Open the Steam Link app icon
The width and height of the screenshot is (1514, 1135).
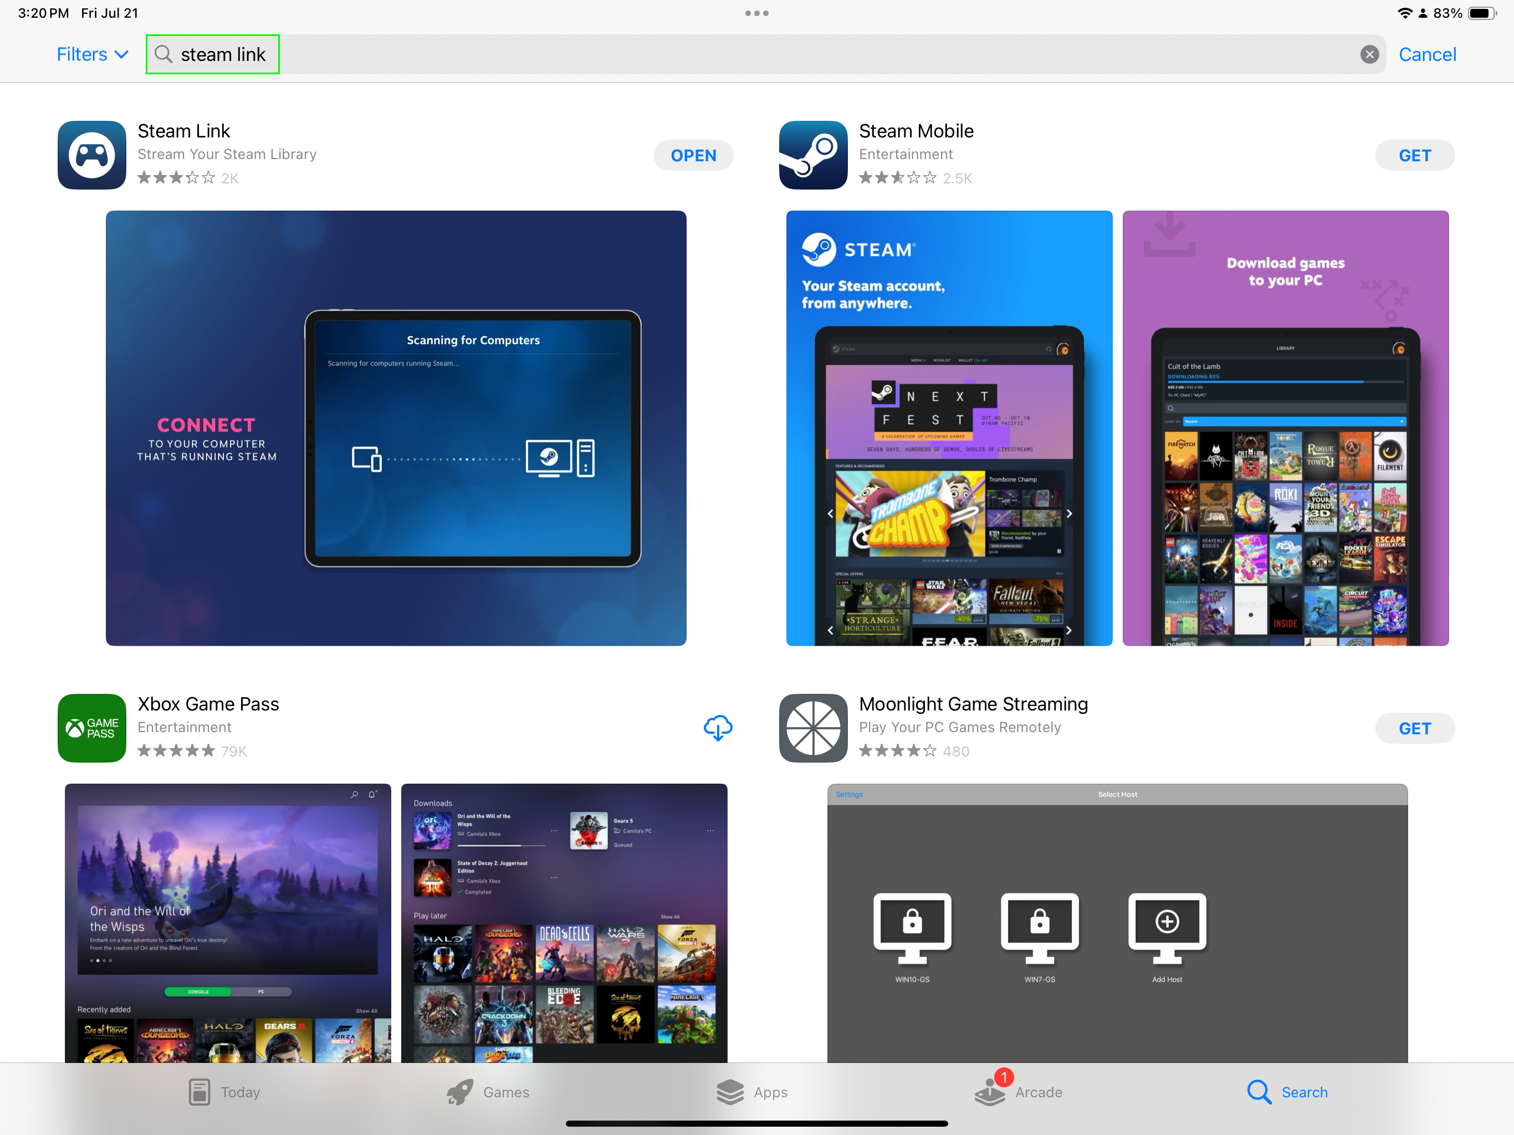point(92,155)
